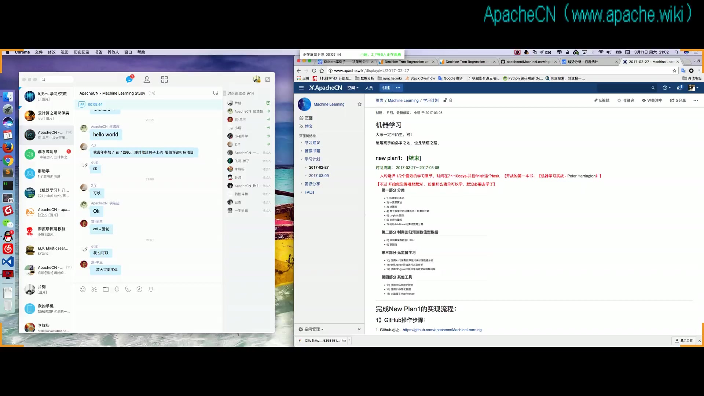Screen dimensions: 704x396
Task: Toggle speaker icon for member Z_Y
Action: pos(268,144)
